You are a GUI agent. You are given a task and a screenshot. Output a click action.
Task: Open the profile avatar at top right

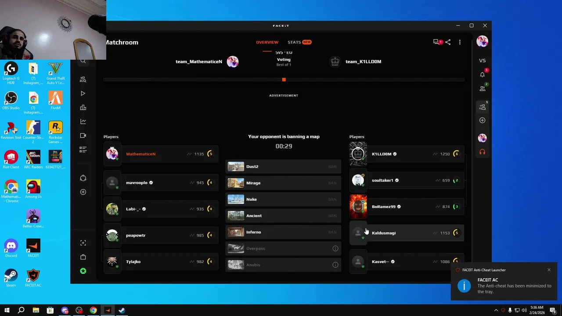pos(482,41)
